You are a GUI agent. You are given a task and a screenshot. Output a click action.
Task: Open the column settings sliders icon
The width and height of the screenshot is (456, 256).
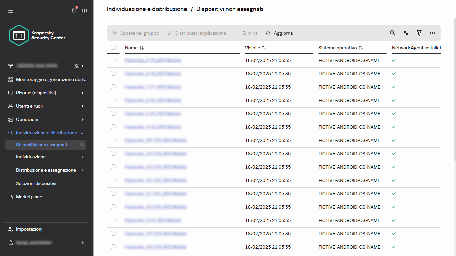pos(406,33)
